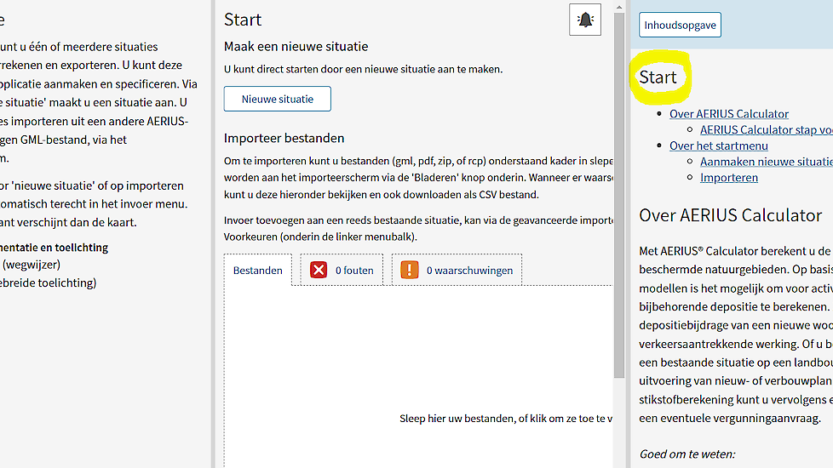Open the Inhoudsopgave button
Screen dimensions: 833x468
pyautogui.click(x=680, y=25)
